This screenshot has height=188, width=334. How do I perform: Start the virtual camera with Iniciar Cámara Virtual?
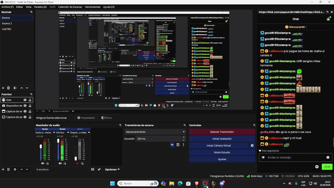tap(219, 145)
